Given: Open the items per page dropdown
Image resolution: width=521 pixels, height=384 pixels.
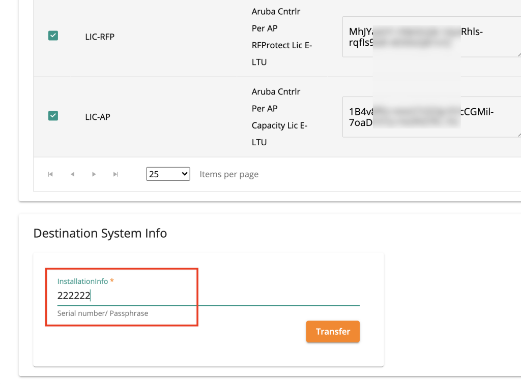Looking at the screenshot, I should click(x=167, y=174).
